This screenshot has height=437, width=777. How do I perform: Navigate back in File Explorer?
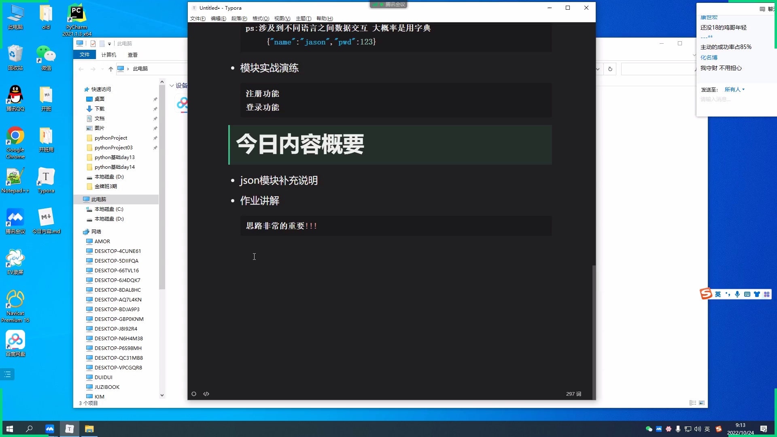81,69
